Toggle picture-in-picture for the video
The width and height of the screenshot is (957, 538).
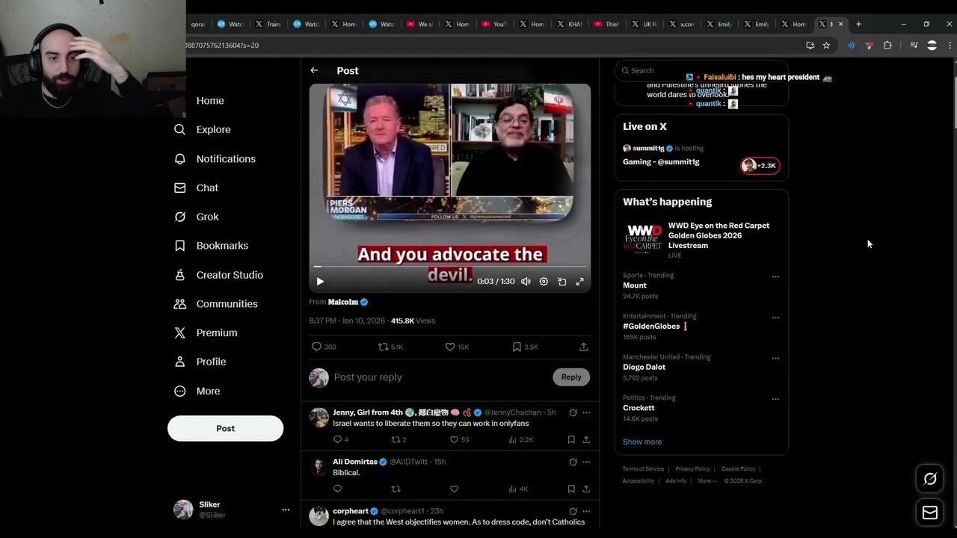561,282
